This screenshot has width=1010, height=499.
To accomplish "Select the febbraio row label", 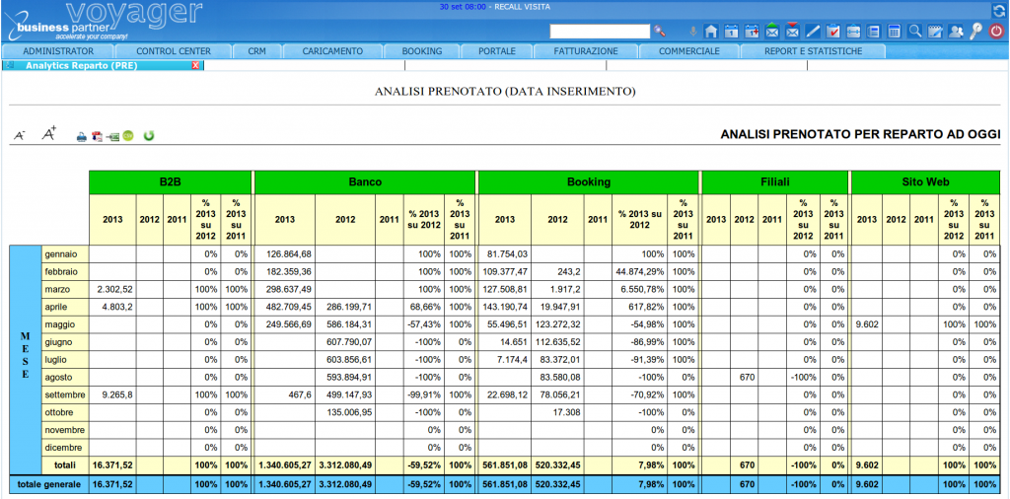I will point(64,271).
